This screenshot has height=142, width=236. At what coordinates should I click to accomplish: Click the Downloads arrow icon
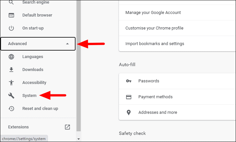(x=11, y=70)
